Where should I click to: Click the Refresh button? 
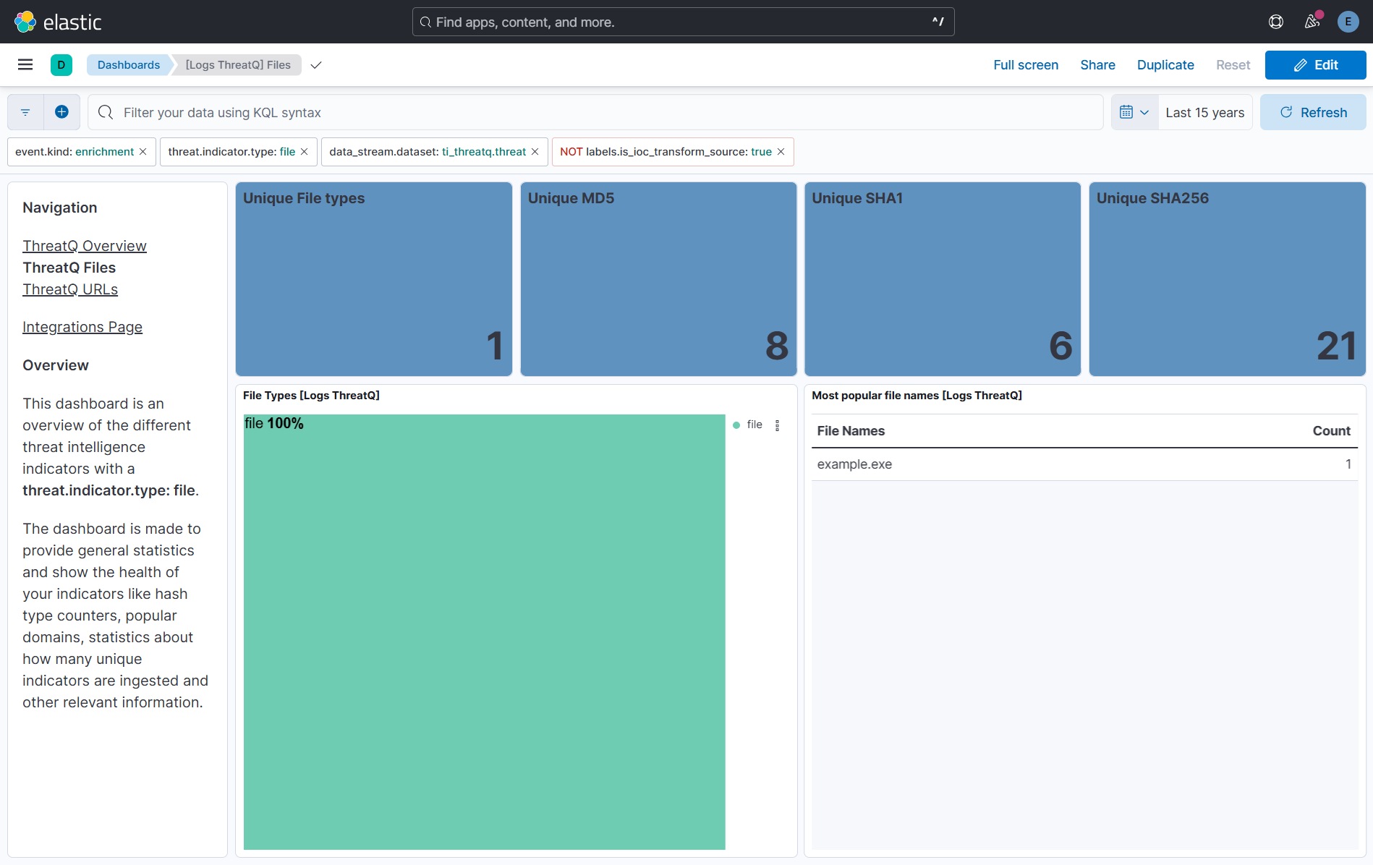tap(1313, 112)
